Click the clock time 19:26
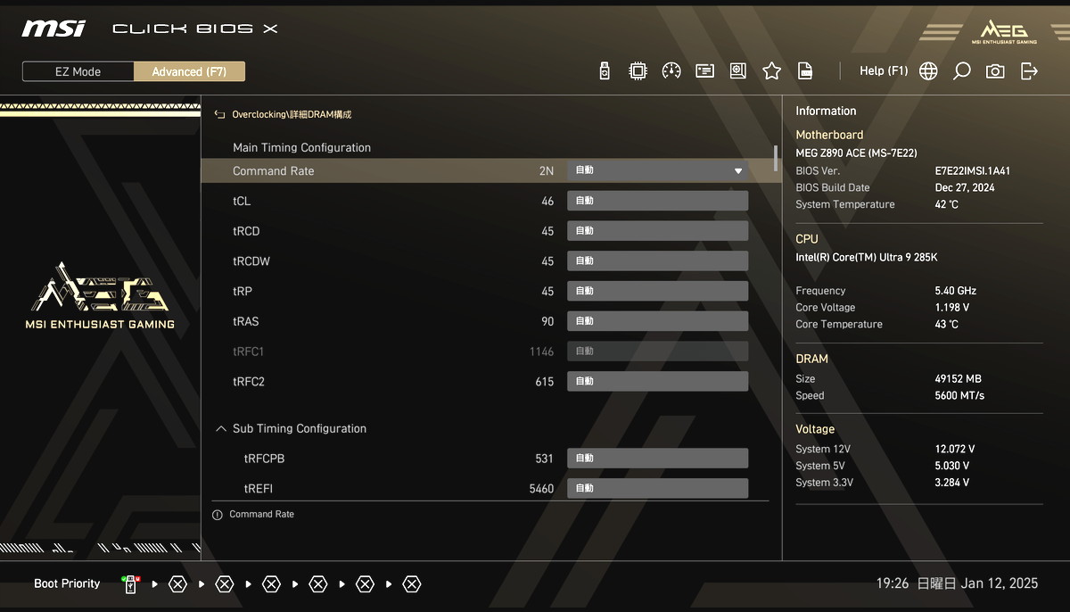This screenshot has width=1070, height=612. 893,583
